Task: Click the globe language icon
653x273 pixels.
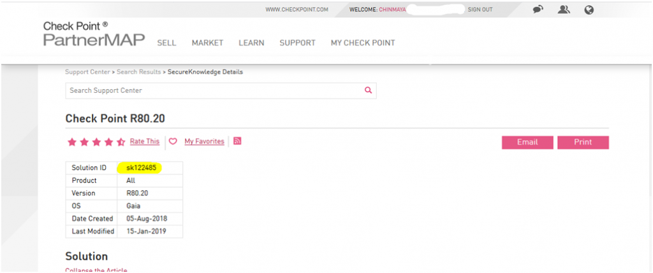Action: coord(589,10)
